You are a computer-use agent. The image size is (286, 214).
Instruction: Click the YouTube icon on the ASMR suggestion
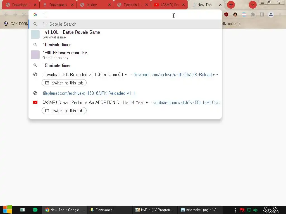click(x=35, y=102)
